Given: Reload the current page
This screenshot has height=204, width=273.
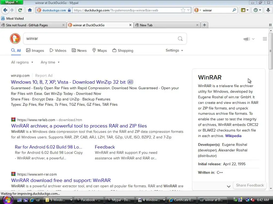Looking at the screenshot, I should click(x=20, y=10).
